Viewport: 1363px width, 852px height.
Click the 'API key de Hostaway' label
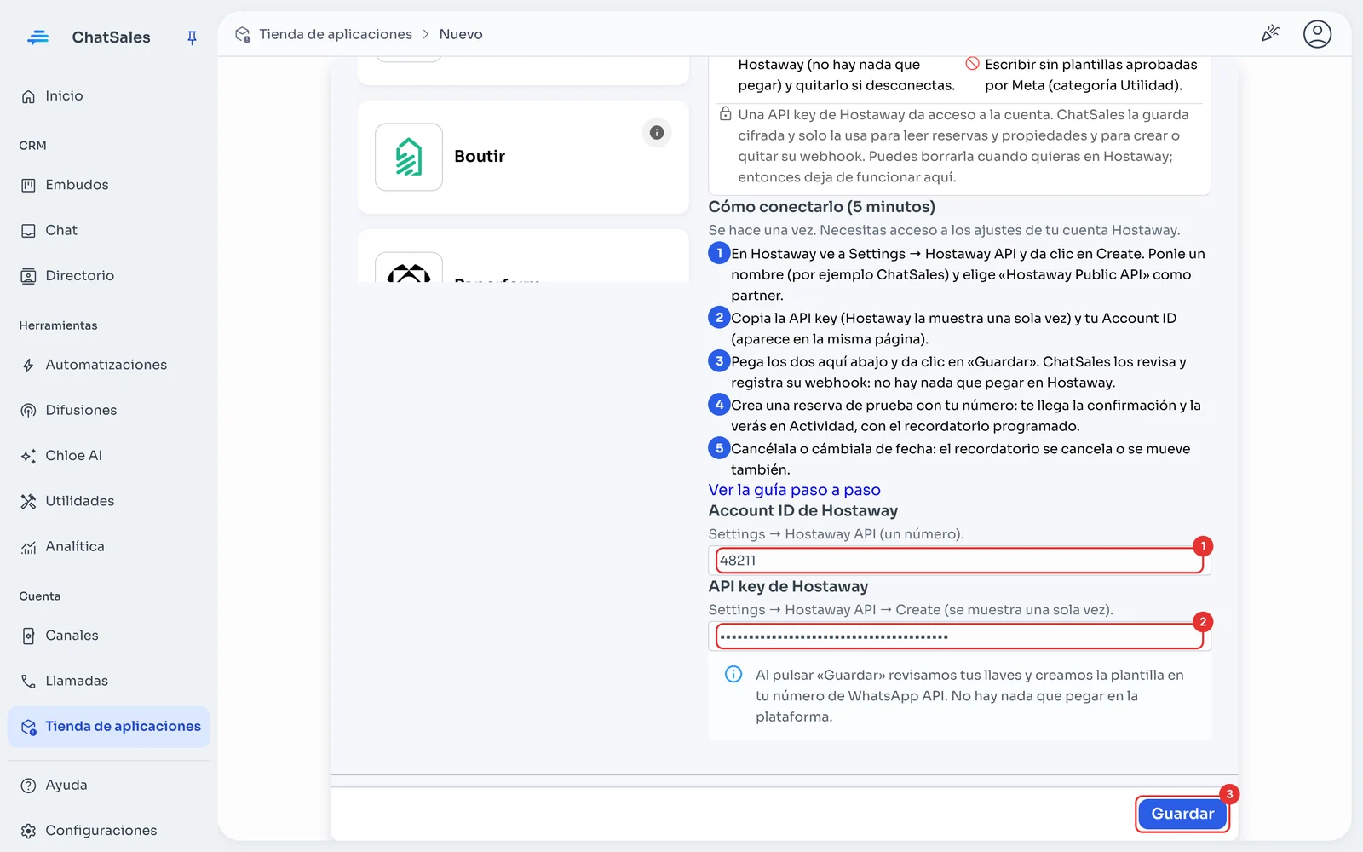[x=789, y=587]
